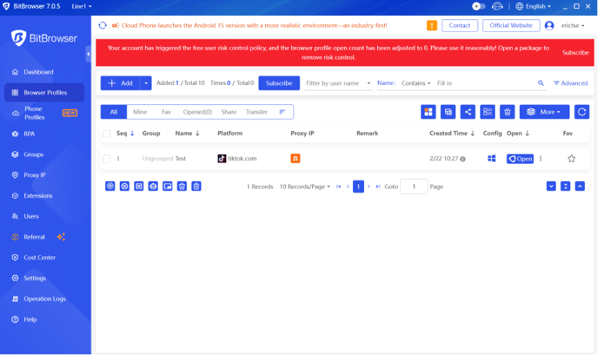
Task: Go to RPA page
Action: point(29,134)
